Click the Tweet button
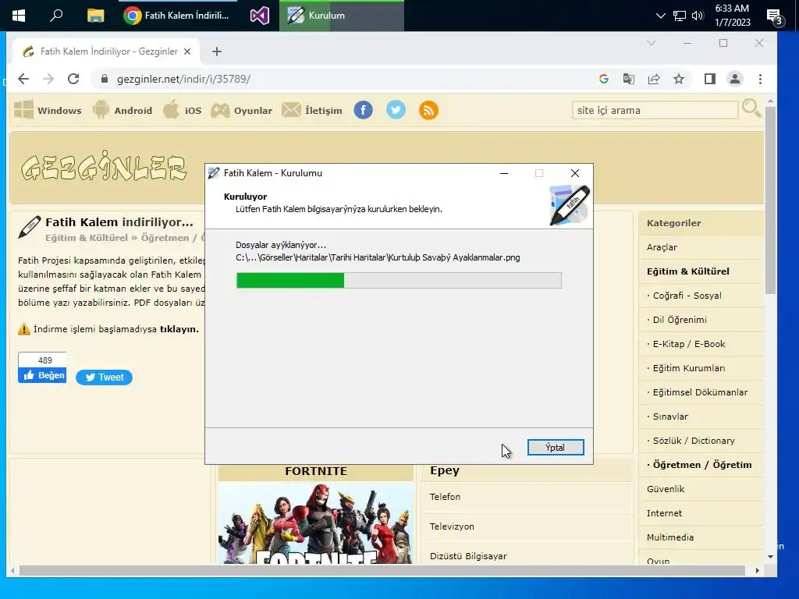 tap(104, 377)
